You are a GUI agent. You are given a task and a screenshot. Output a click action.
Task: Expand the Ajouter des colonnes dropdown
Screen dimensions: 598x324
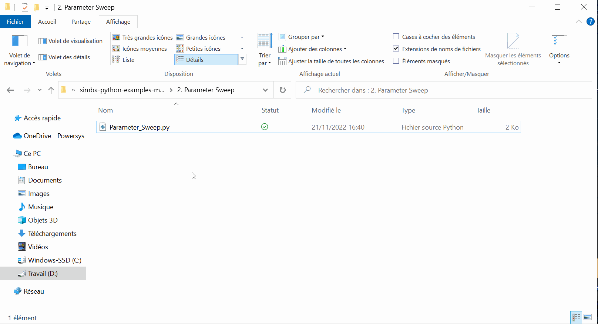313,49
